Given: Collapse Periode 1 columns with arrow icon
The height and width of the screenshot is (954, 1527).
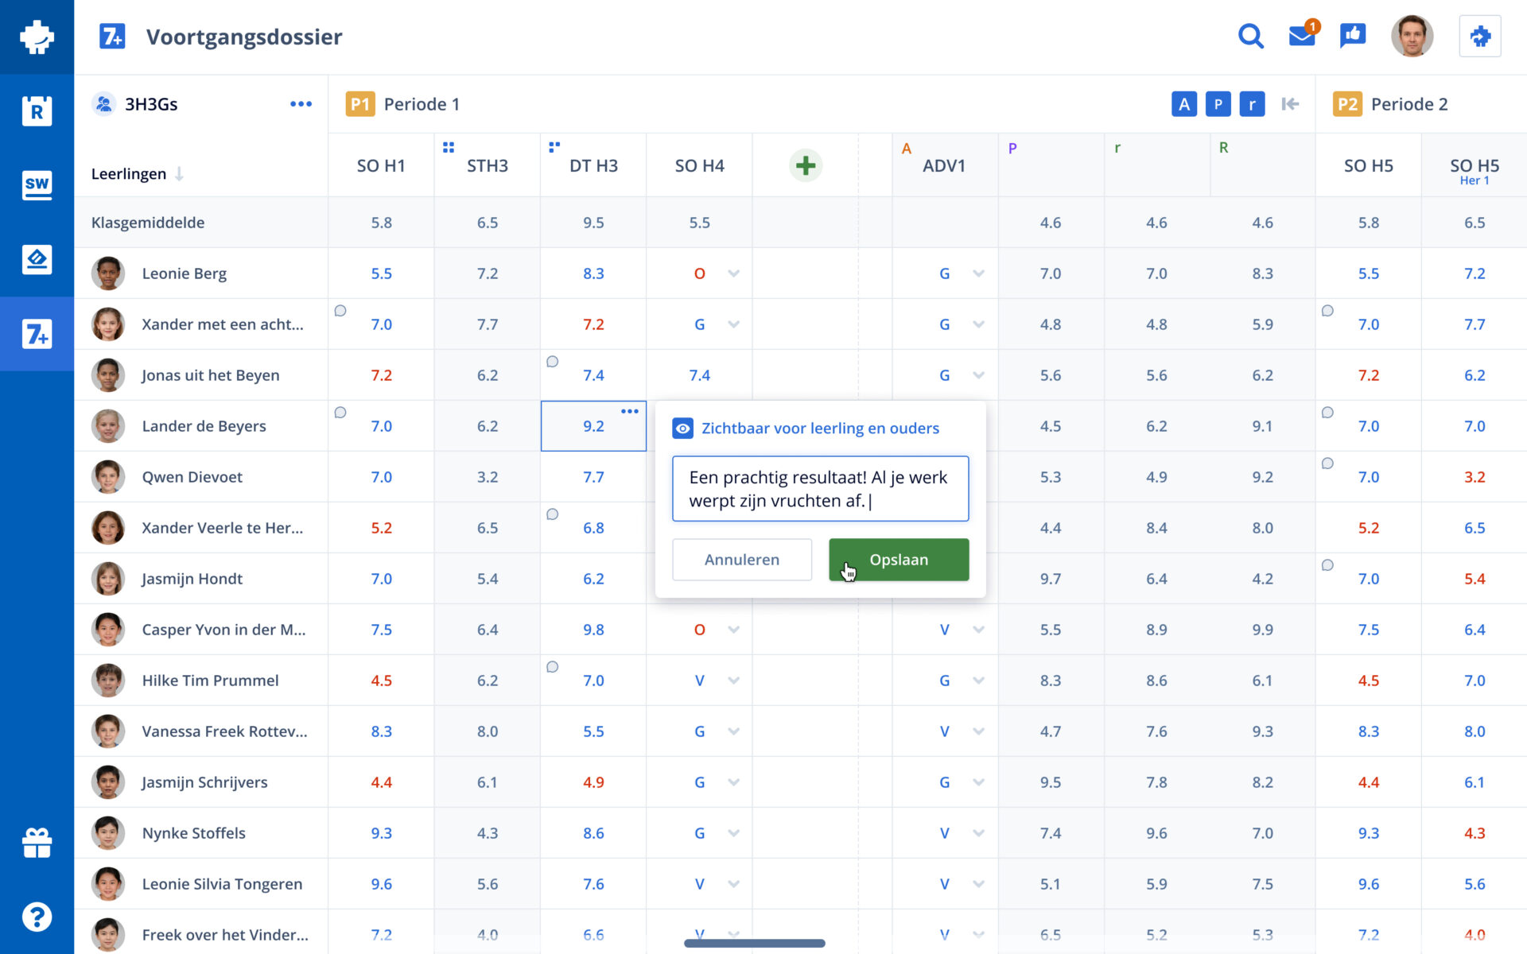Looking at the screenshot, I should (x=1290, y=104).
